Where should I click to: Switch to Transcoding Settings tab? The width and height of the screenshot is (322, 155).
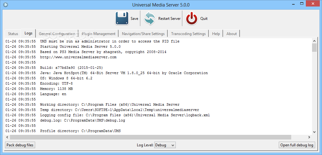coord(188,34)
